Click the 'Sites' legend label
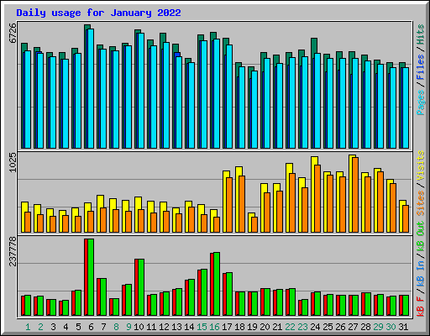The height and width of the screenshot is (336, 430). (x=420, y=203)
